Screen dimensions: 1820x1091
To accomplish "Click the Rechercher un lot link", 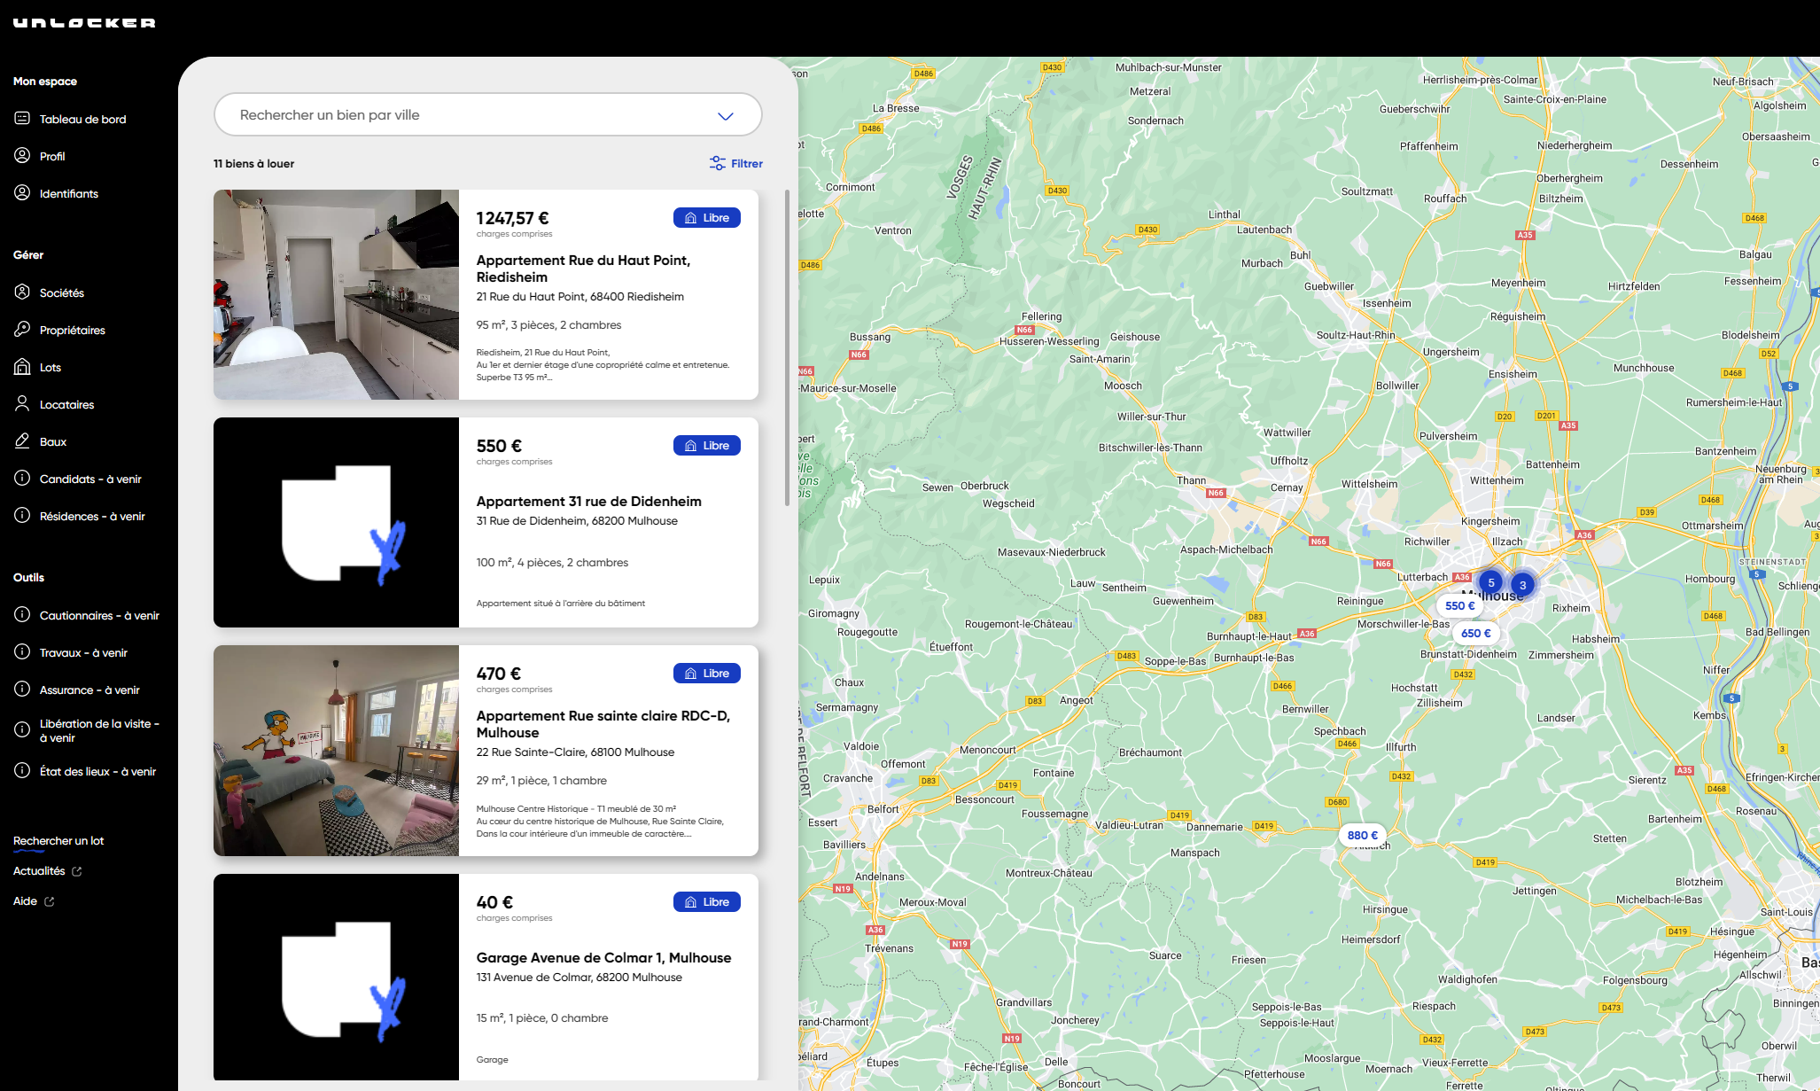I will 58,840.
